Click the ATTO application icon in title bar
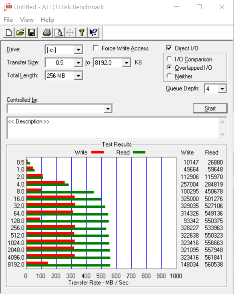234x294 pixels. (x=8, y=7)
